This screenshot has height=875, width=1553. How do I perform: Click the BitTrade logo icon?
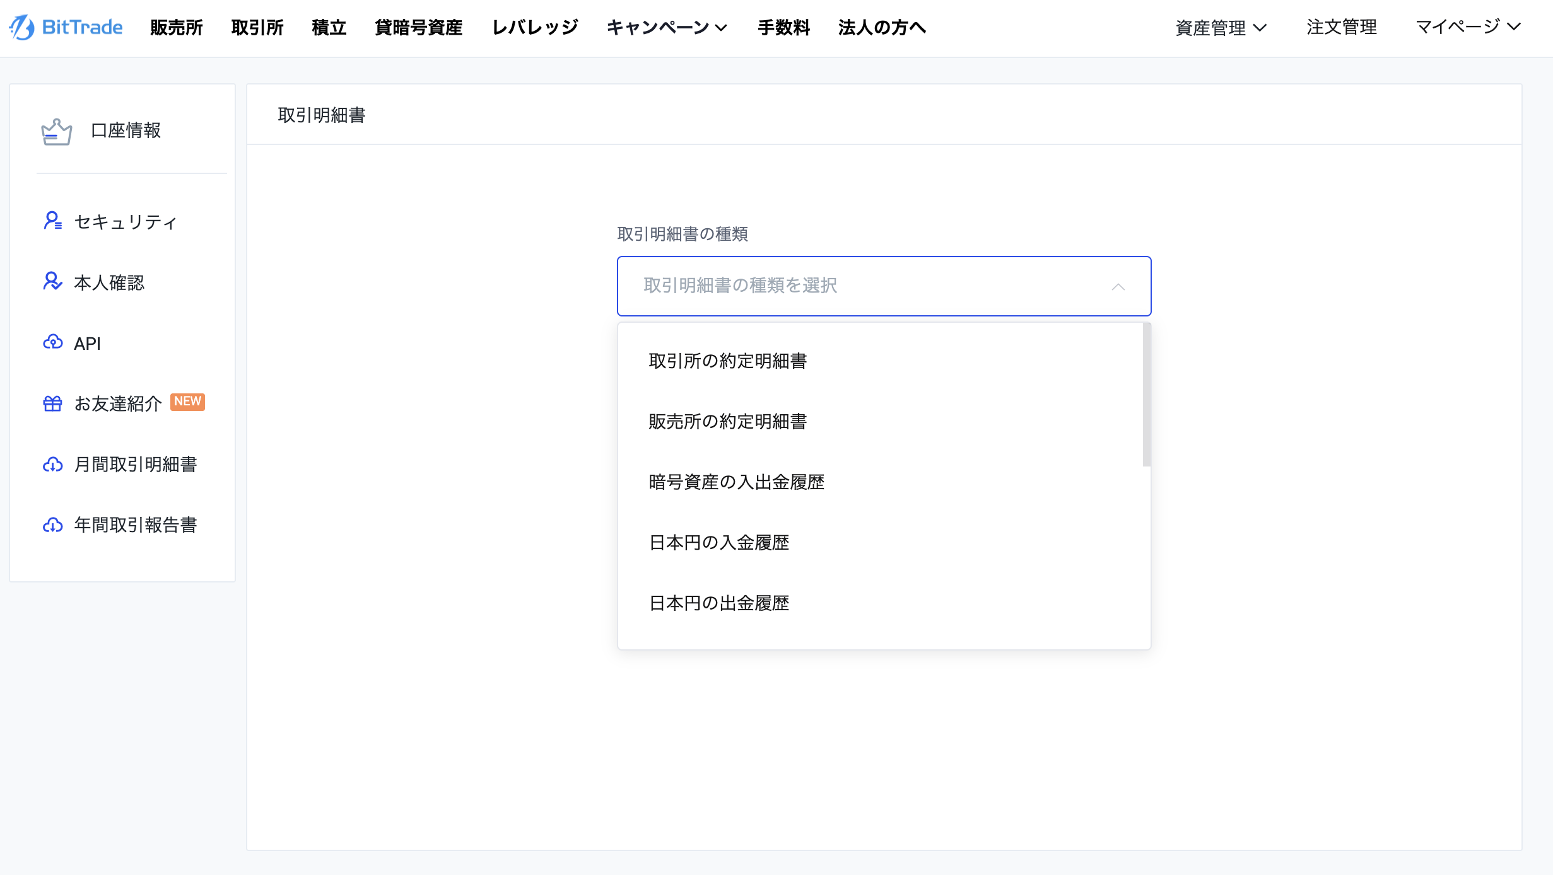22,27
